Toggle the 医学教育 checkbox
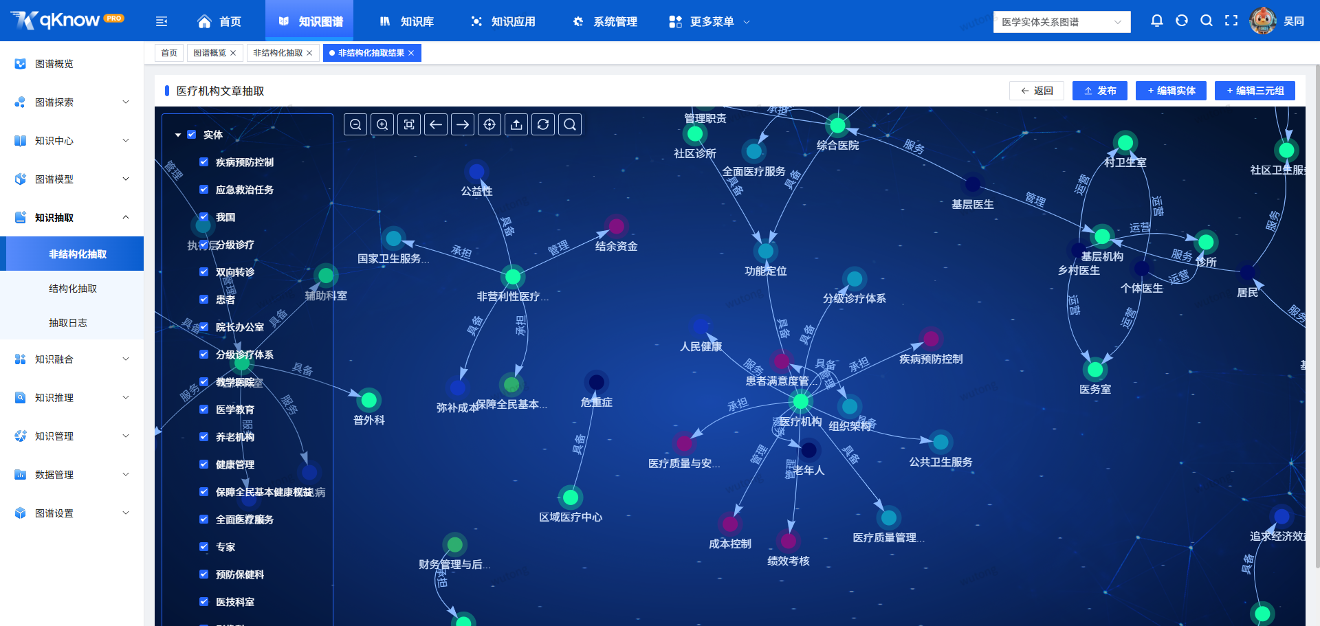 pyautogui.click(x=204, y=410)
